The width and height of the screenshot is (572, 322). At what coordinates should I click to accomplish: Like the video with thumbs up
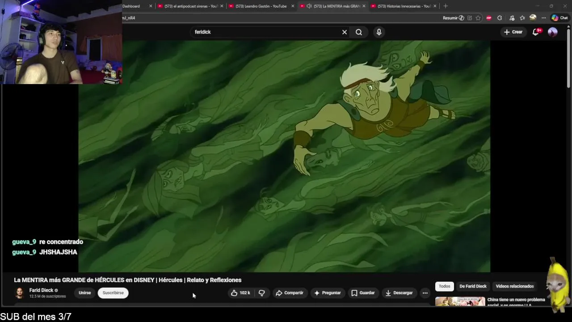click(240, 293)
